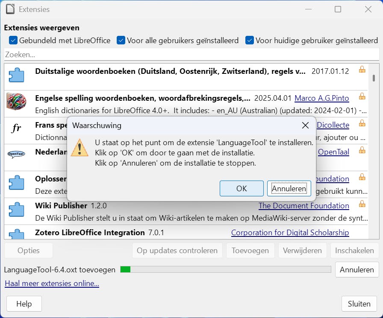This screenshot has width=383, height=318.
Task: Click 'Op updates controleren' button
Action: click(x=177, y=251)
